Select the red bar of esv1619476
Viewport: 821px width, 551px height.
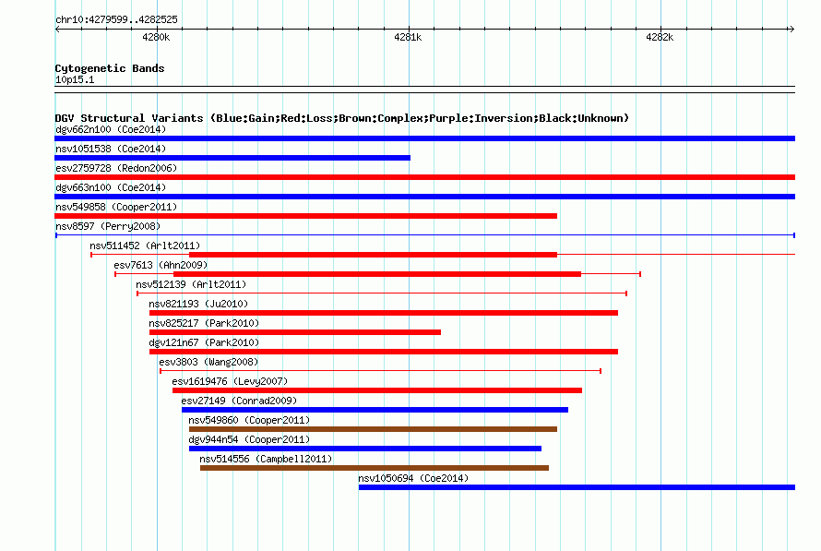click(377, 390)
